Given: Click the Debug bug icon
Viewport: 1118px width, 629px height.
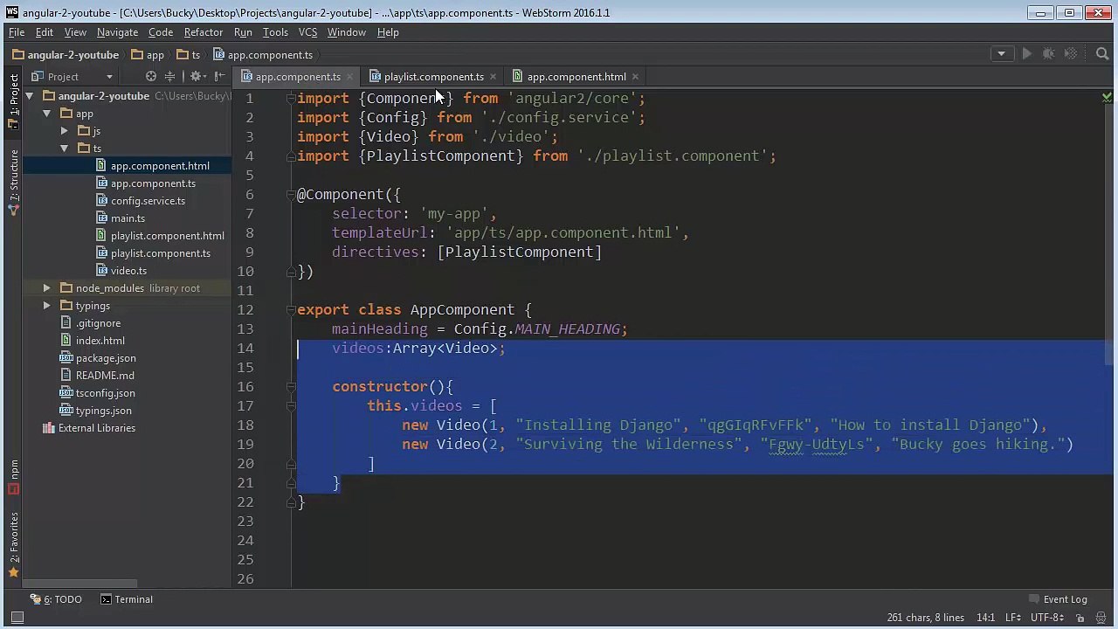Looking at the screenshot, I should 1049,54.
